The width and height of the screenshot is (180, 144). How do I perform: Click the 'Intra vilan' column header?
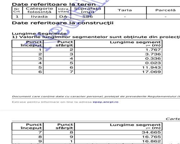pyautogui.click(x=63, y=10)
